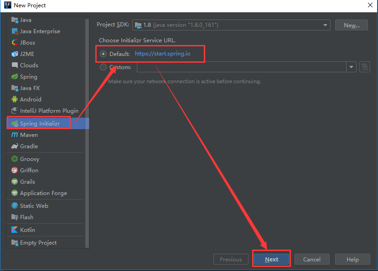This screenshot has height=271, width=378.
Task: Click the custom URL history icon button
Action: (365, 67)
